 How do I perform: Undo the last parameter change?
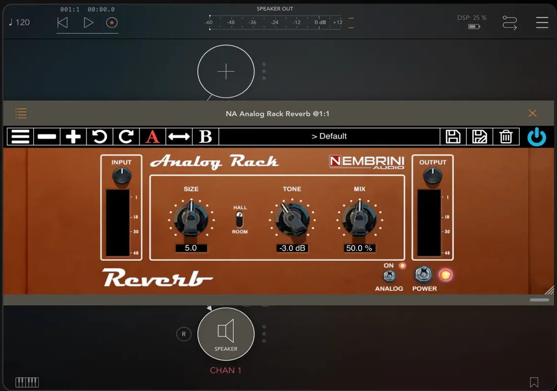tap(99, 136)
